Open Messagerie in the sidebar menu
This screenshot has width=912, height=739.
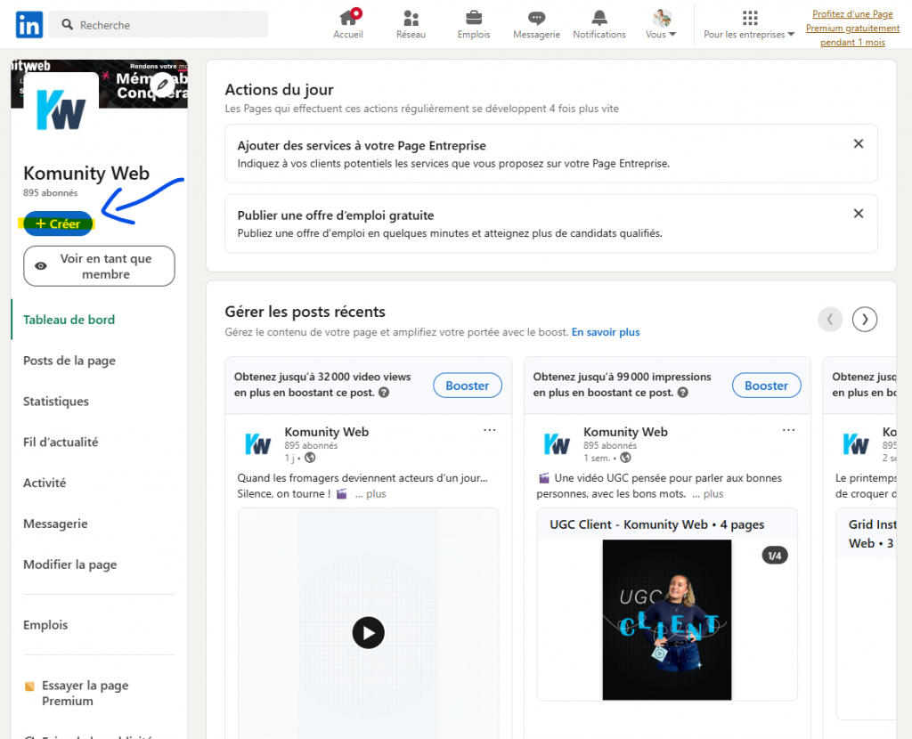(x=55, y=524)
